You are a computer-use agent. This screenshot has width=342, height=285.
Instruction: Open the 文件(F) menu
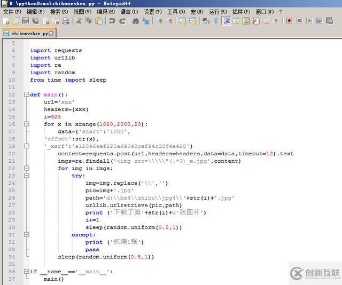click(12, 11)
